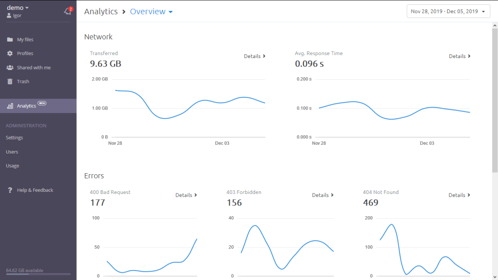This screenshot has height=280, width=498.
Task: Open the date range picker
Action: pyautogui.click(x=448, y=11)
